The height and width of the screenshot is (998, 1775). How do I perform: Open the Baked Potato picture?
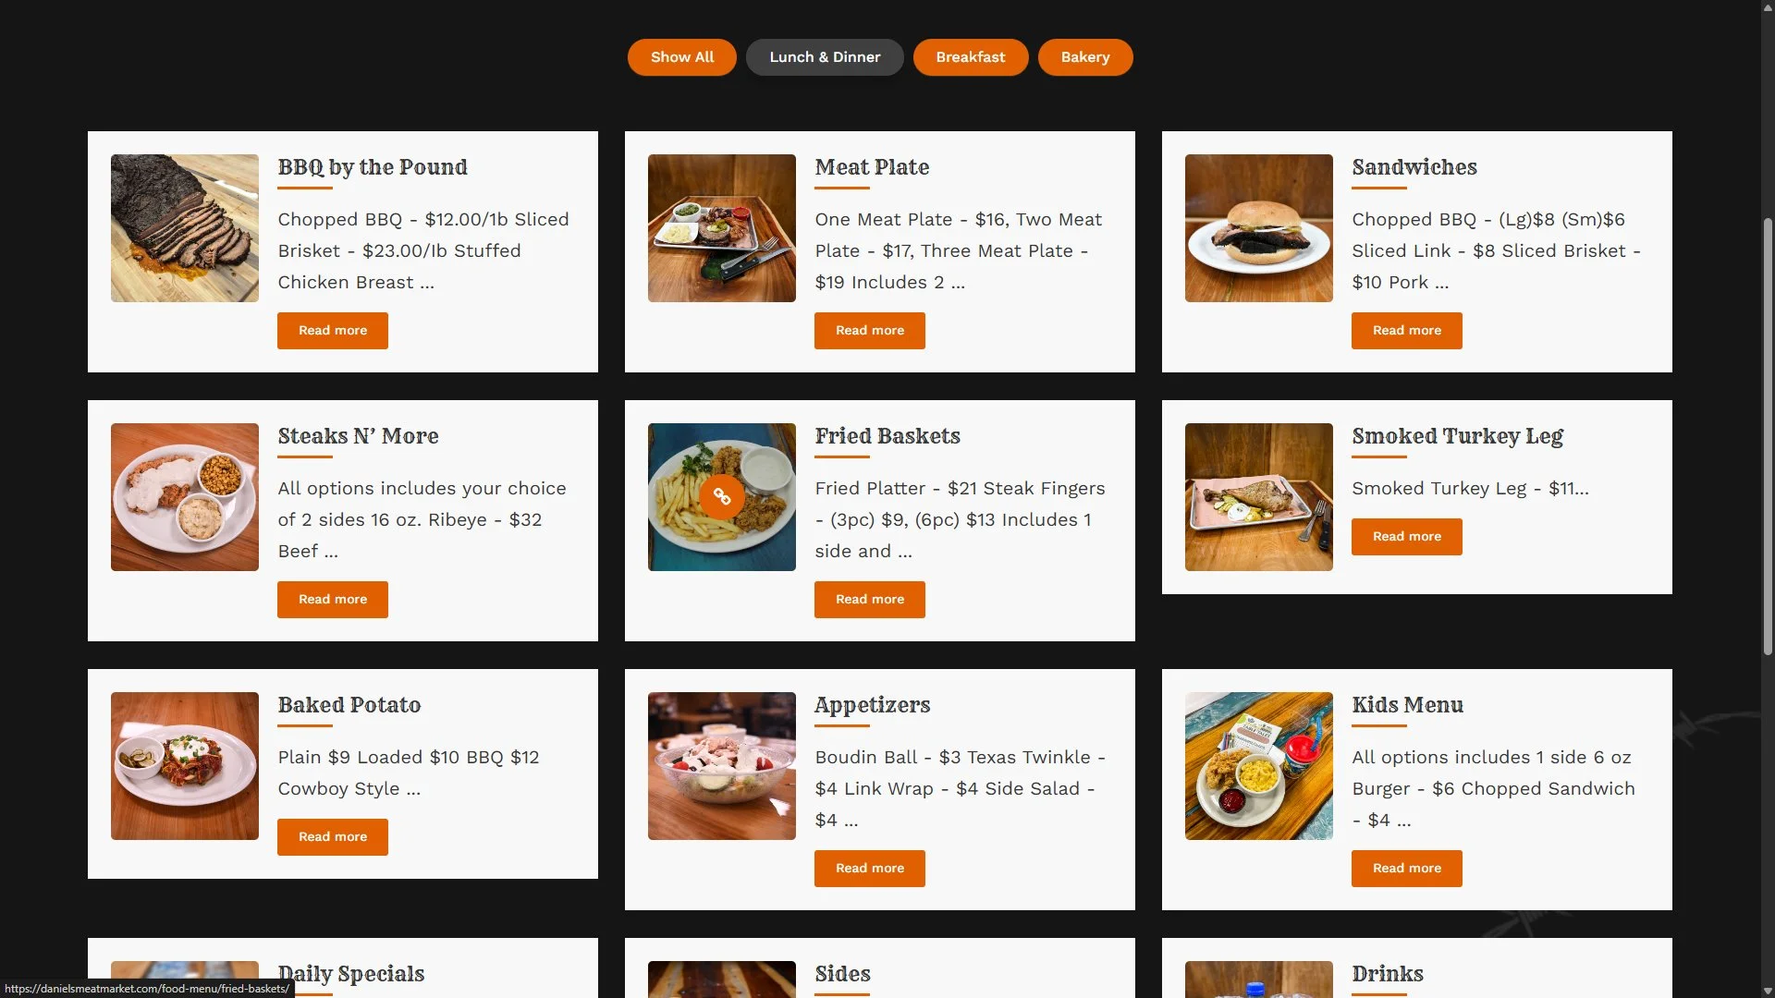185,766
